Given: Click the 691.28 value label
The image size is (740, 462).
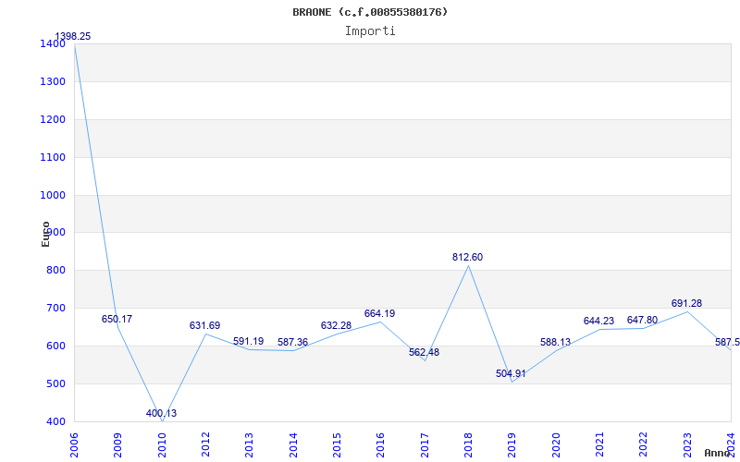Looking at the screenshot, I should coord(686,304).
